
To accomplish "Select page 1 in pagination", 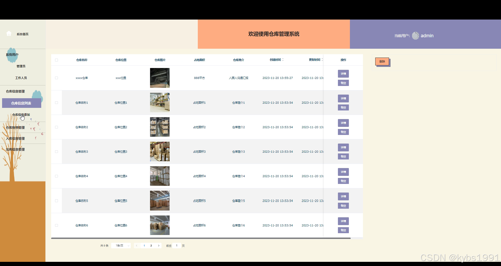I will pos(144,246).
